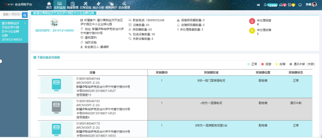Viewport: 322px width, 138px height.
Task: Click the monitor screen icon
Action: tap(300, 5)
